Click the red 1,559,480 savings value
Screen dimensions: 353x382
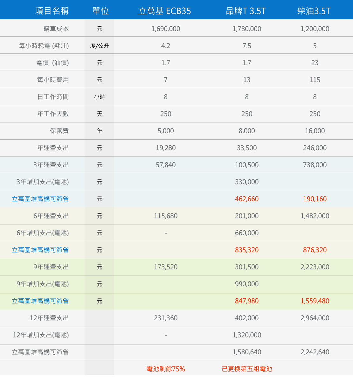[315, 301]
